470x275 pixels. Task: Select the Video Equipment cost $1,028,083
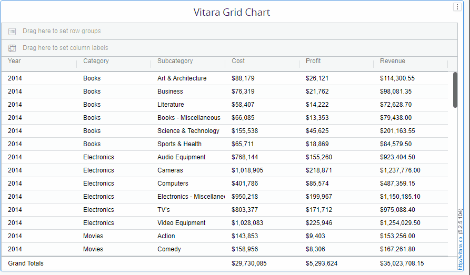coord(247,223)
